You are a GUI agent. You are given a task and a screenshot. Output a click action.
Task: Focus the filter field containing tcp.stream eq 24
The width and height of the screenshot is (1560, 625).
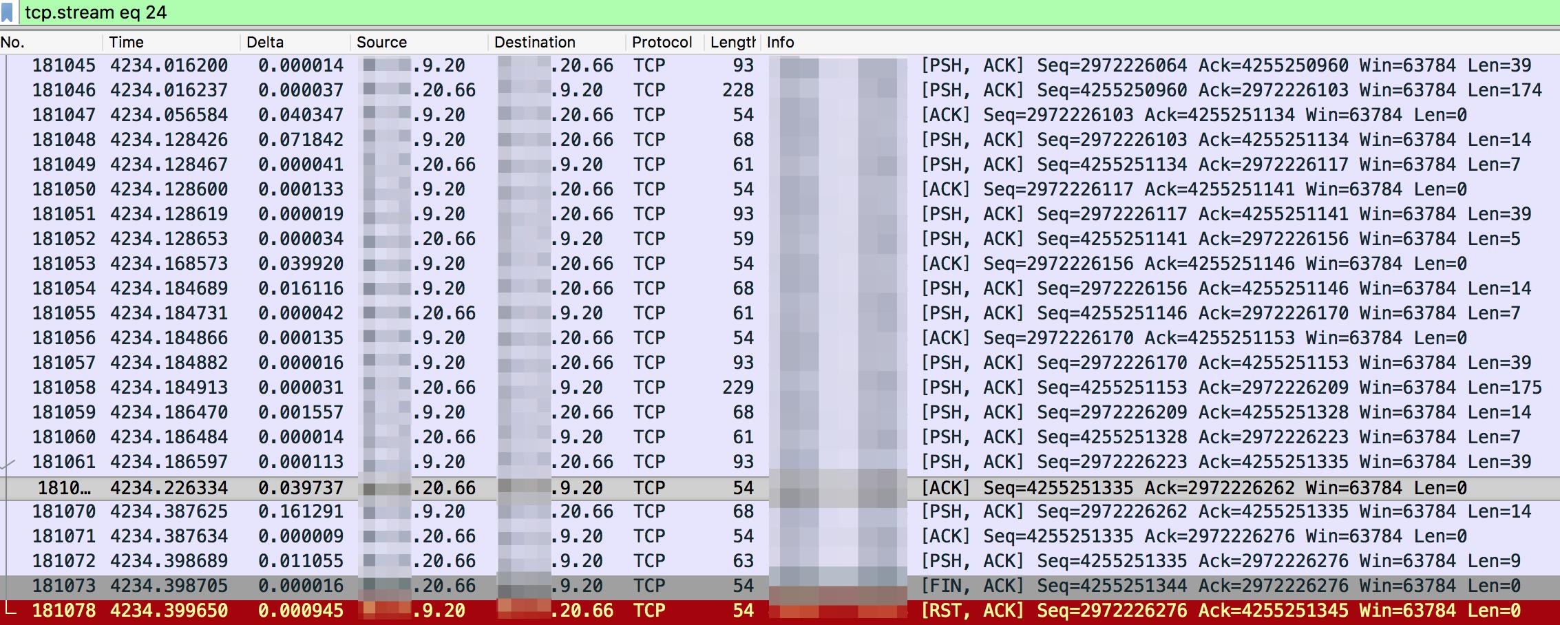click(789, 12)
